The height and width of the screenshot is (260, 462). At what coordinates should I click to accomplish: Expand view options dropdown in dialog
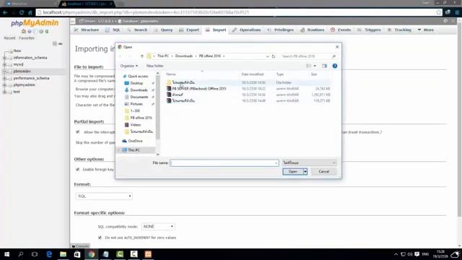pos(315,66)
